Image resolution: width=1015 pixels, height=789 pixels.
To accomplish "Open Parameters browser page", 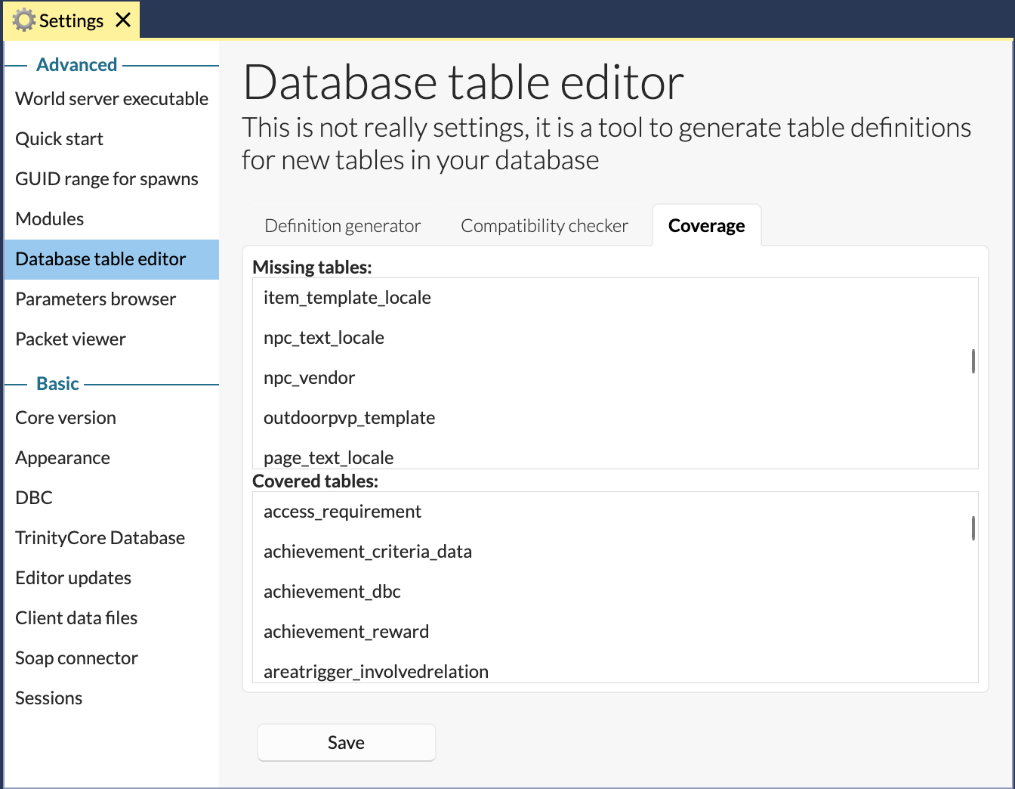I will 112,299.
